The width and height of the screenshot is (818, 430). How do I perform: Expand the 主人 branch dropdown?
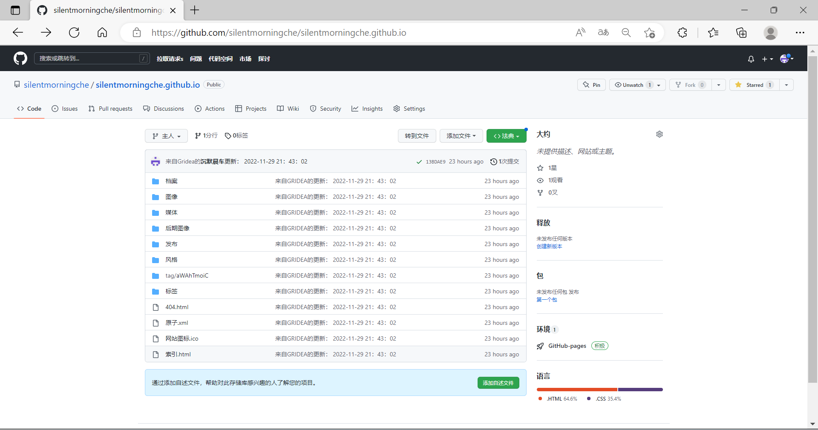tap(166, 136)
